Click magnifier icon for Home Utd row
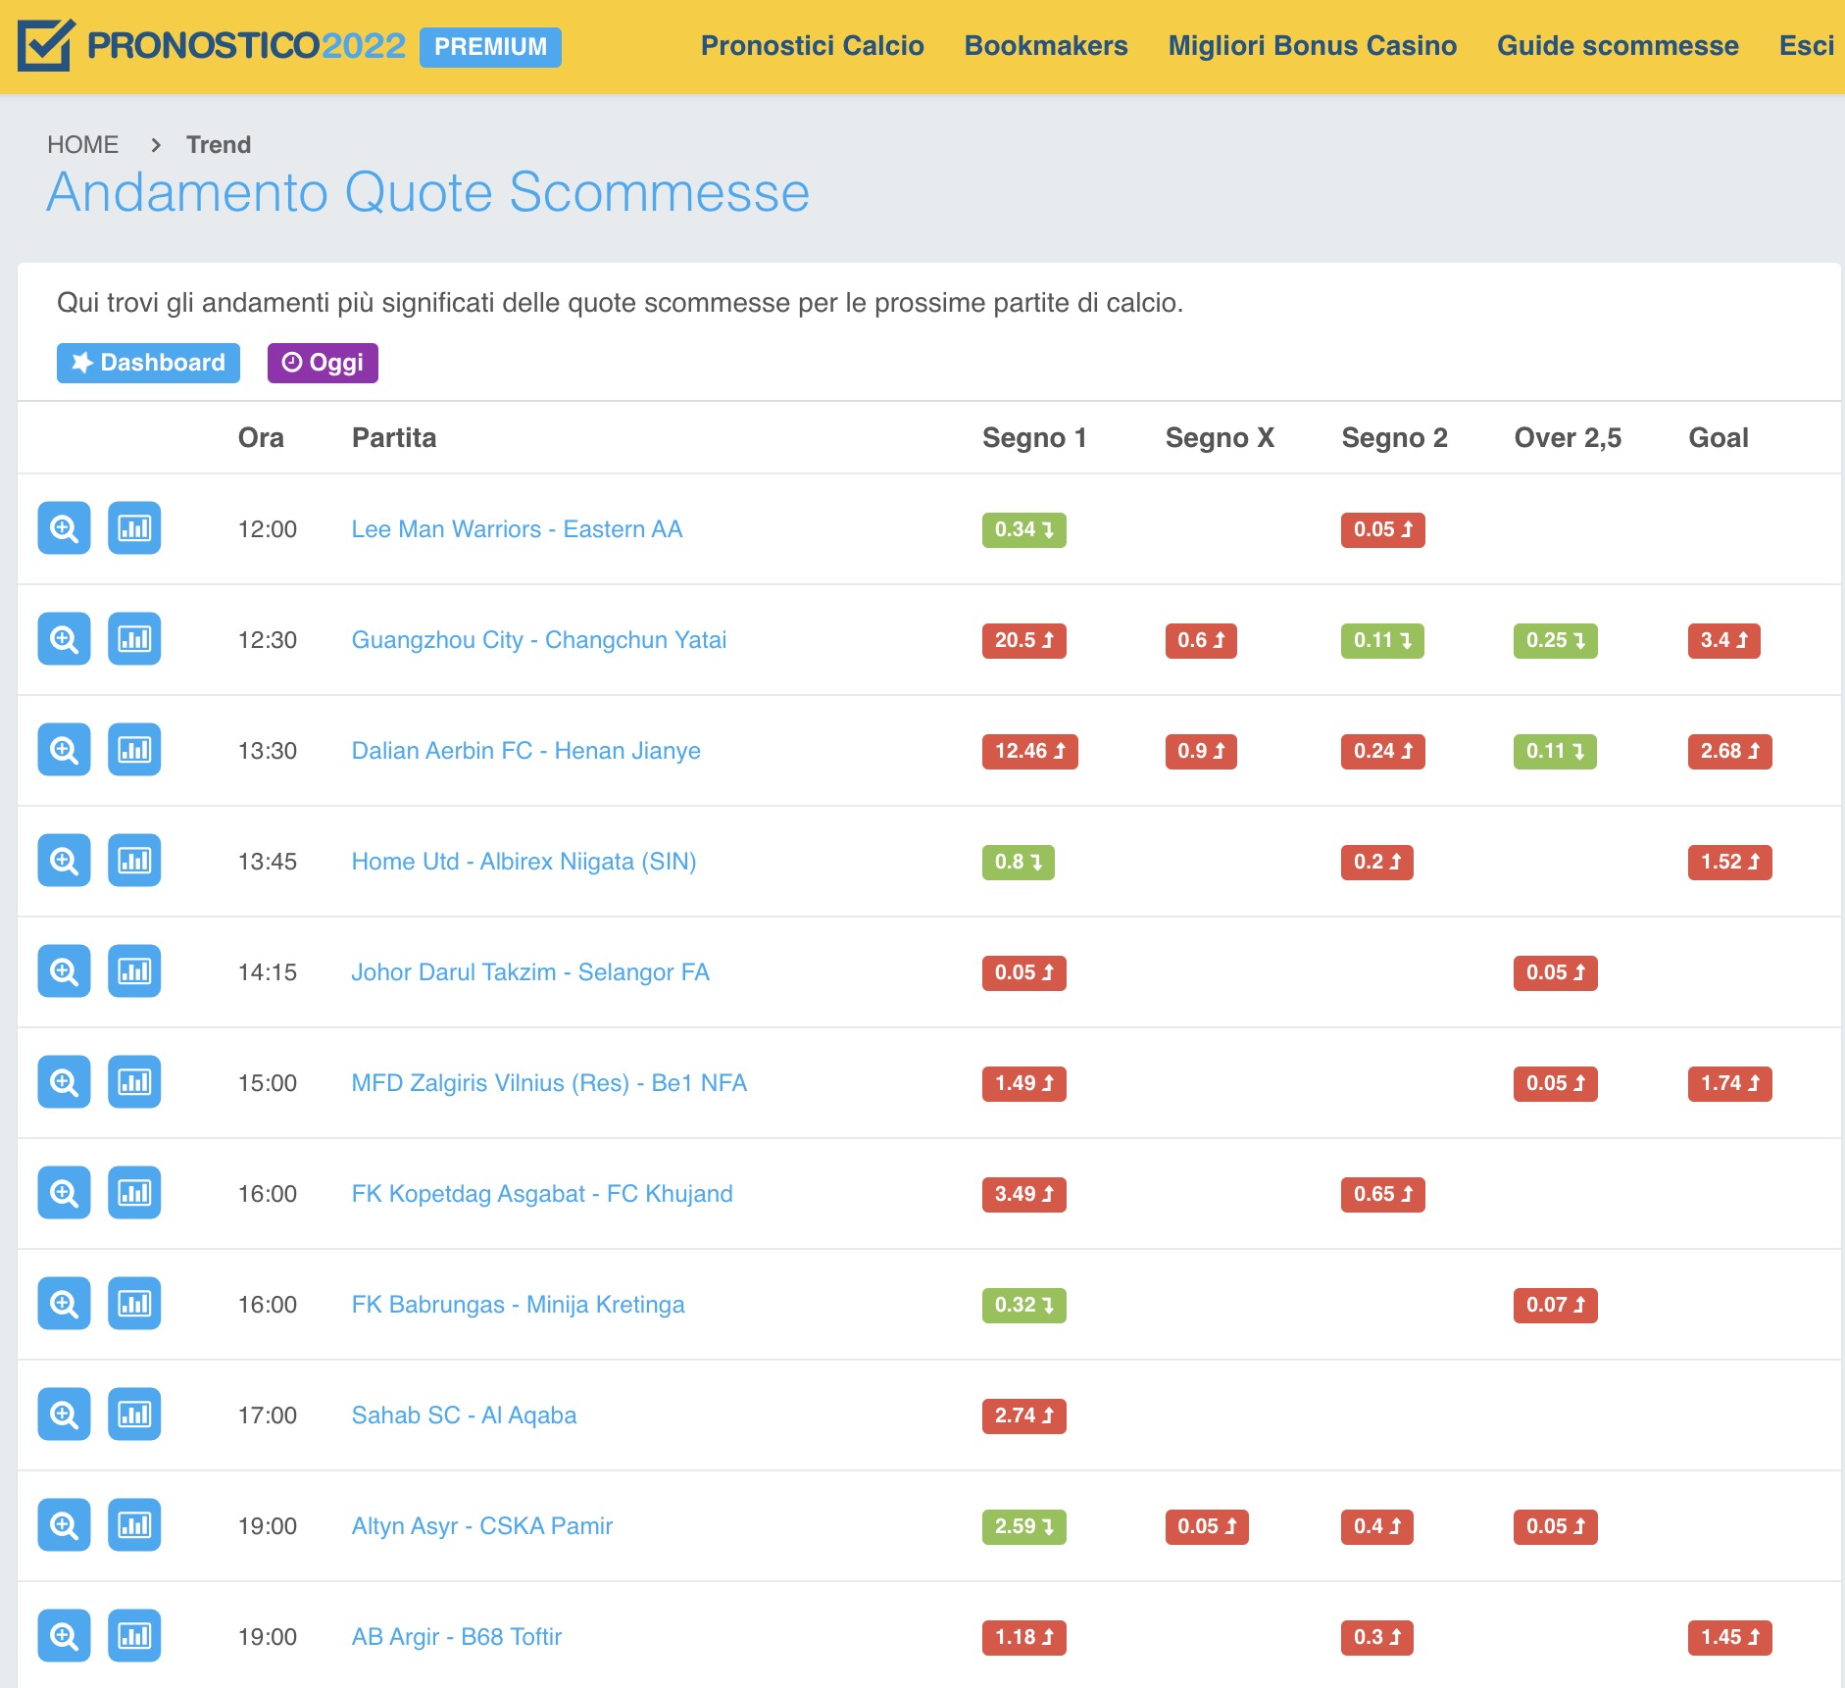 [64, 861]
